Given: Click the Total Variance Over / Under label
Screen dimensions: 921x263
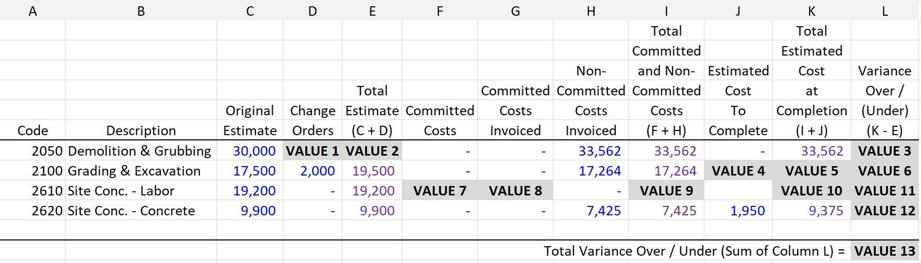Looking at the screenshot, I should point(694,251).
